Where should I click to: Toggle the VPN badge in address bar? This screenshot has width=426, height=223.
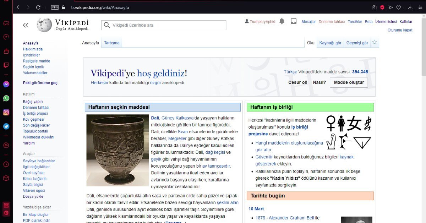55,7
